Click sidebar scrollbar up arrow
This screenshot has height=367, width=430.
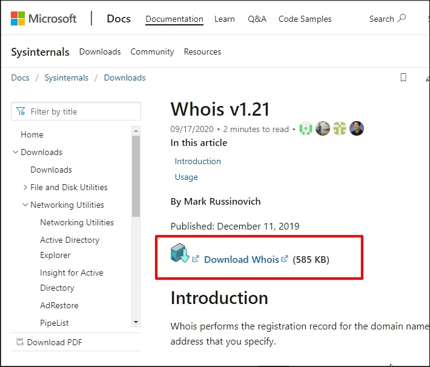136,131
